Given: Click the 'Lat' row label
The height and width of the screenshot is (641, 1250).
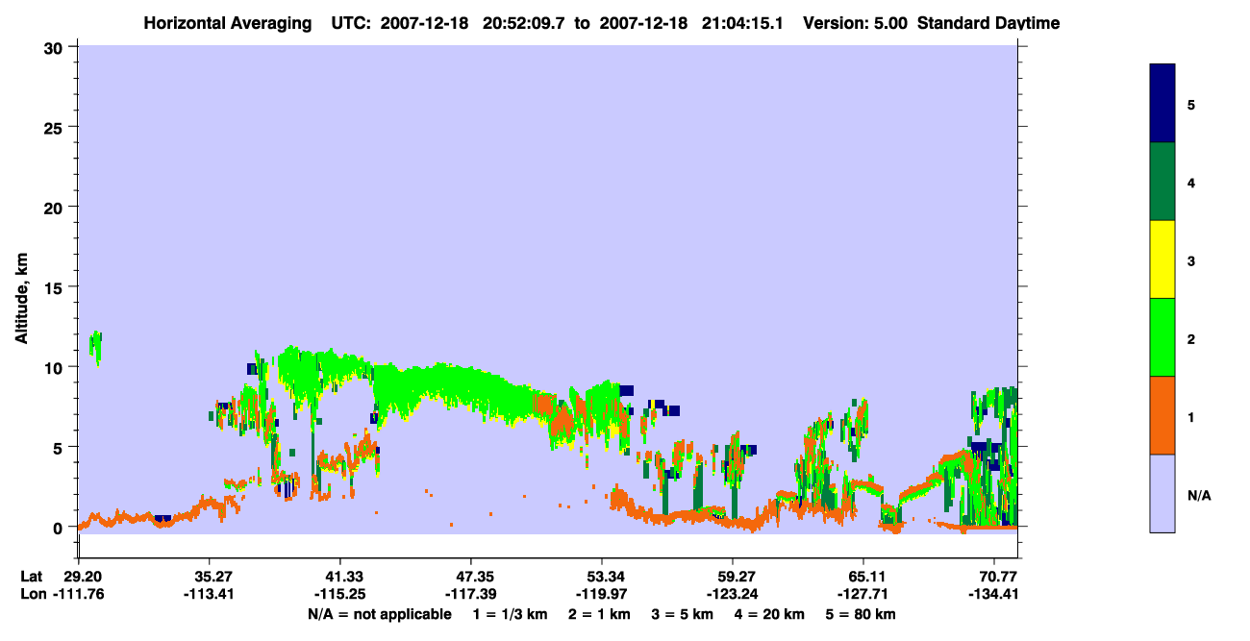Looking at the screenshot, I should coord(32,577).
